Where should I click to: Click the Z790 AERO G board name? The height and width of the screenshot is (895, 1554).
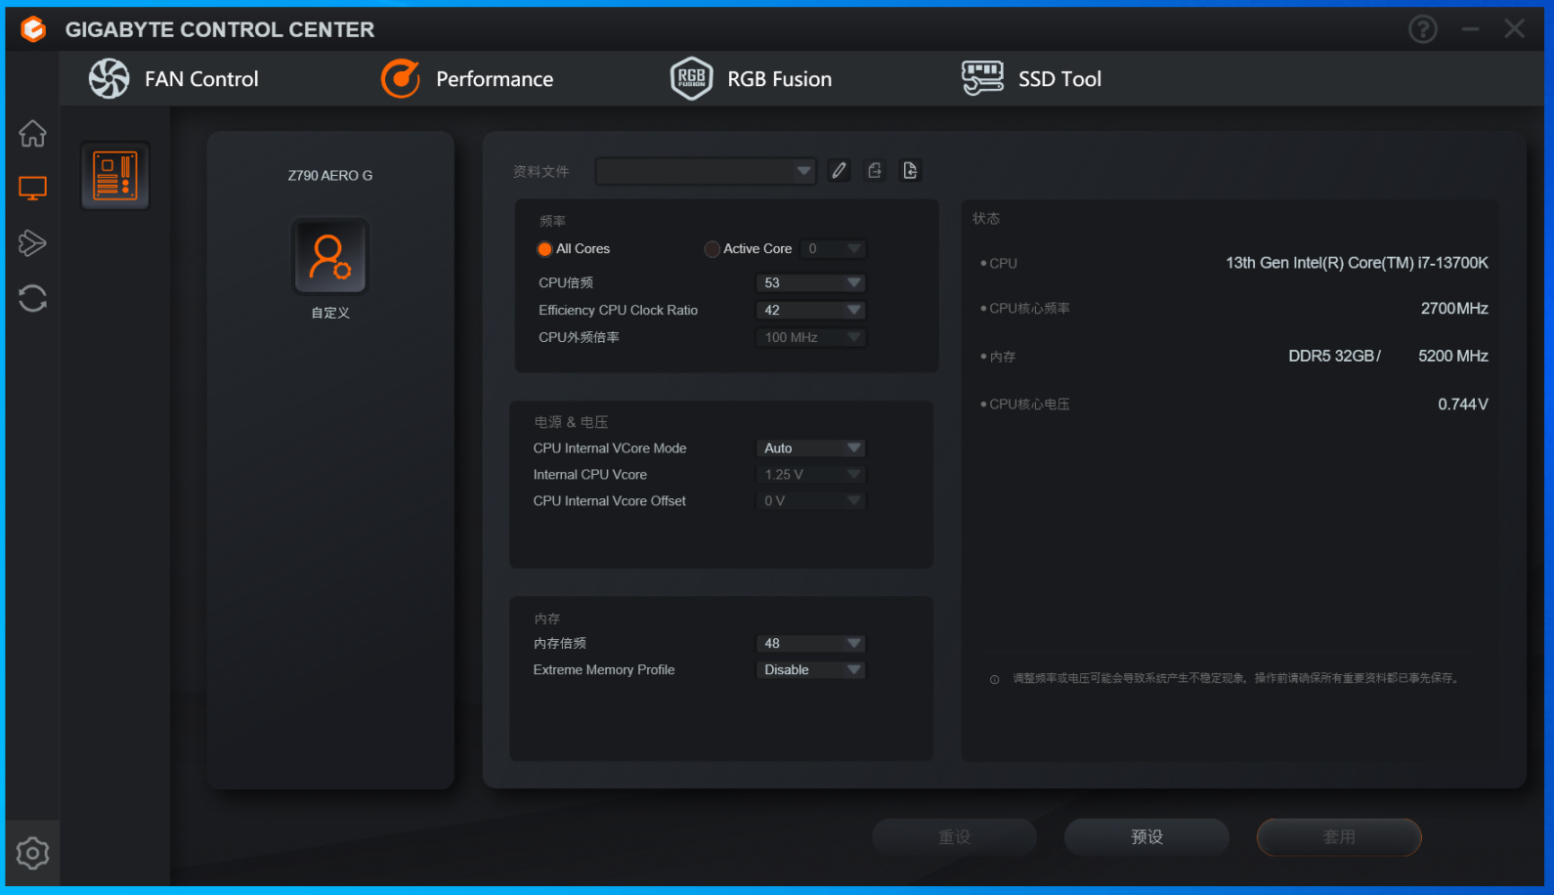point(330,176)
